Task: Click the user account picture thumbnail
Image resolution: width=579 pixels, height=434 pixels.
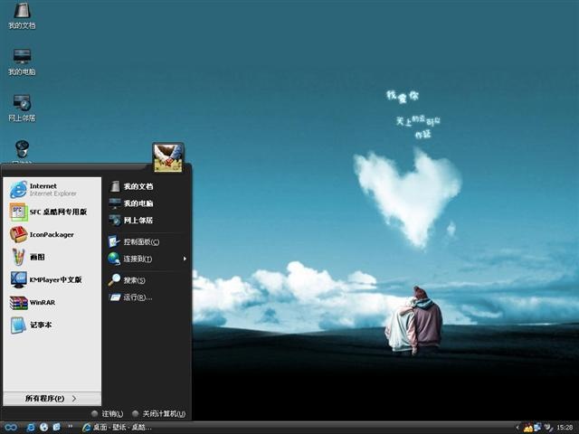Action: pyautogui.click(x=167, y=157)
